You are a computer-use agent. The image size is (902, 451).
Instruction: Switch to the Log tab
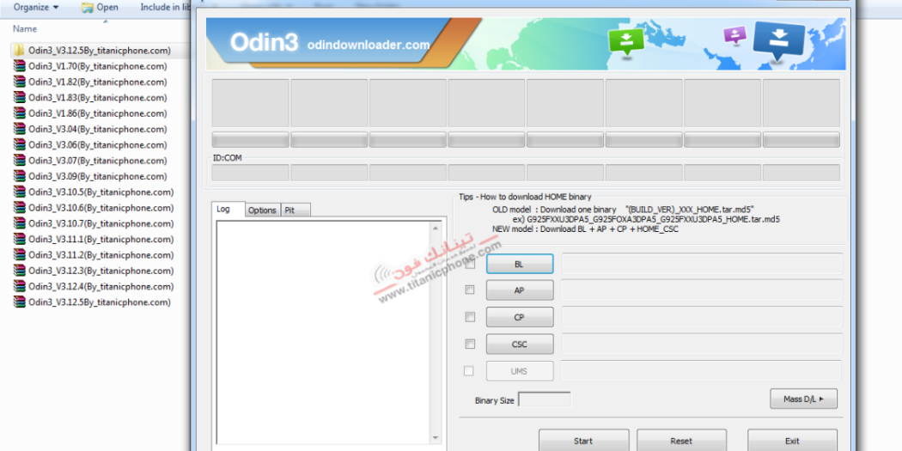tap(229, 210)
